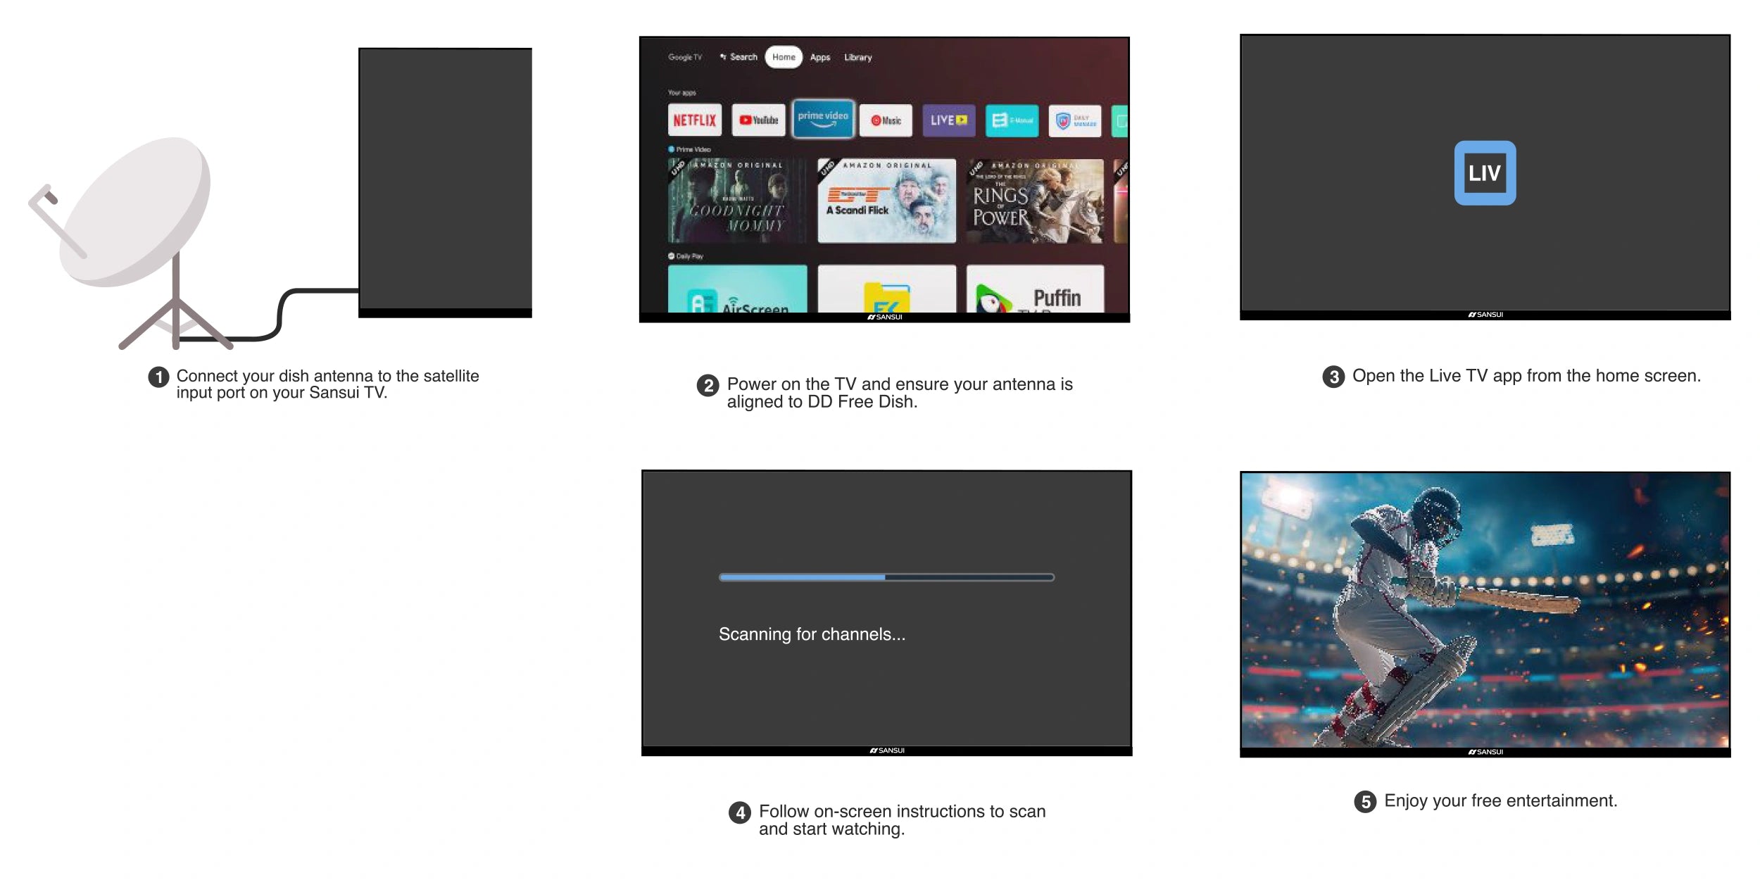The height and width of the screenshot is (880, 1760).
Task: Click the channel scanning progress bar
Action: [x=886, y=577]
